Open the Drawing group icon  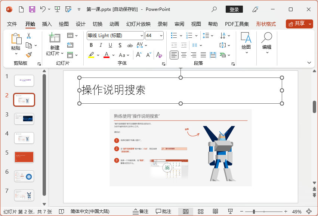[x=246, y=37]
